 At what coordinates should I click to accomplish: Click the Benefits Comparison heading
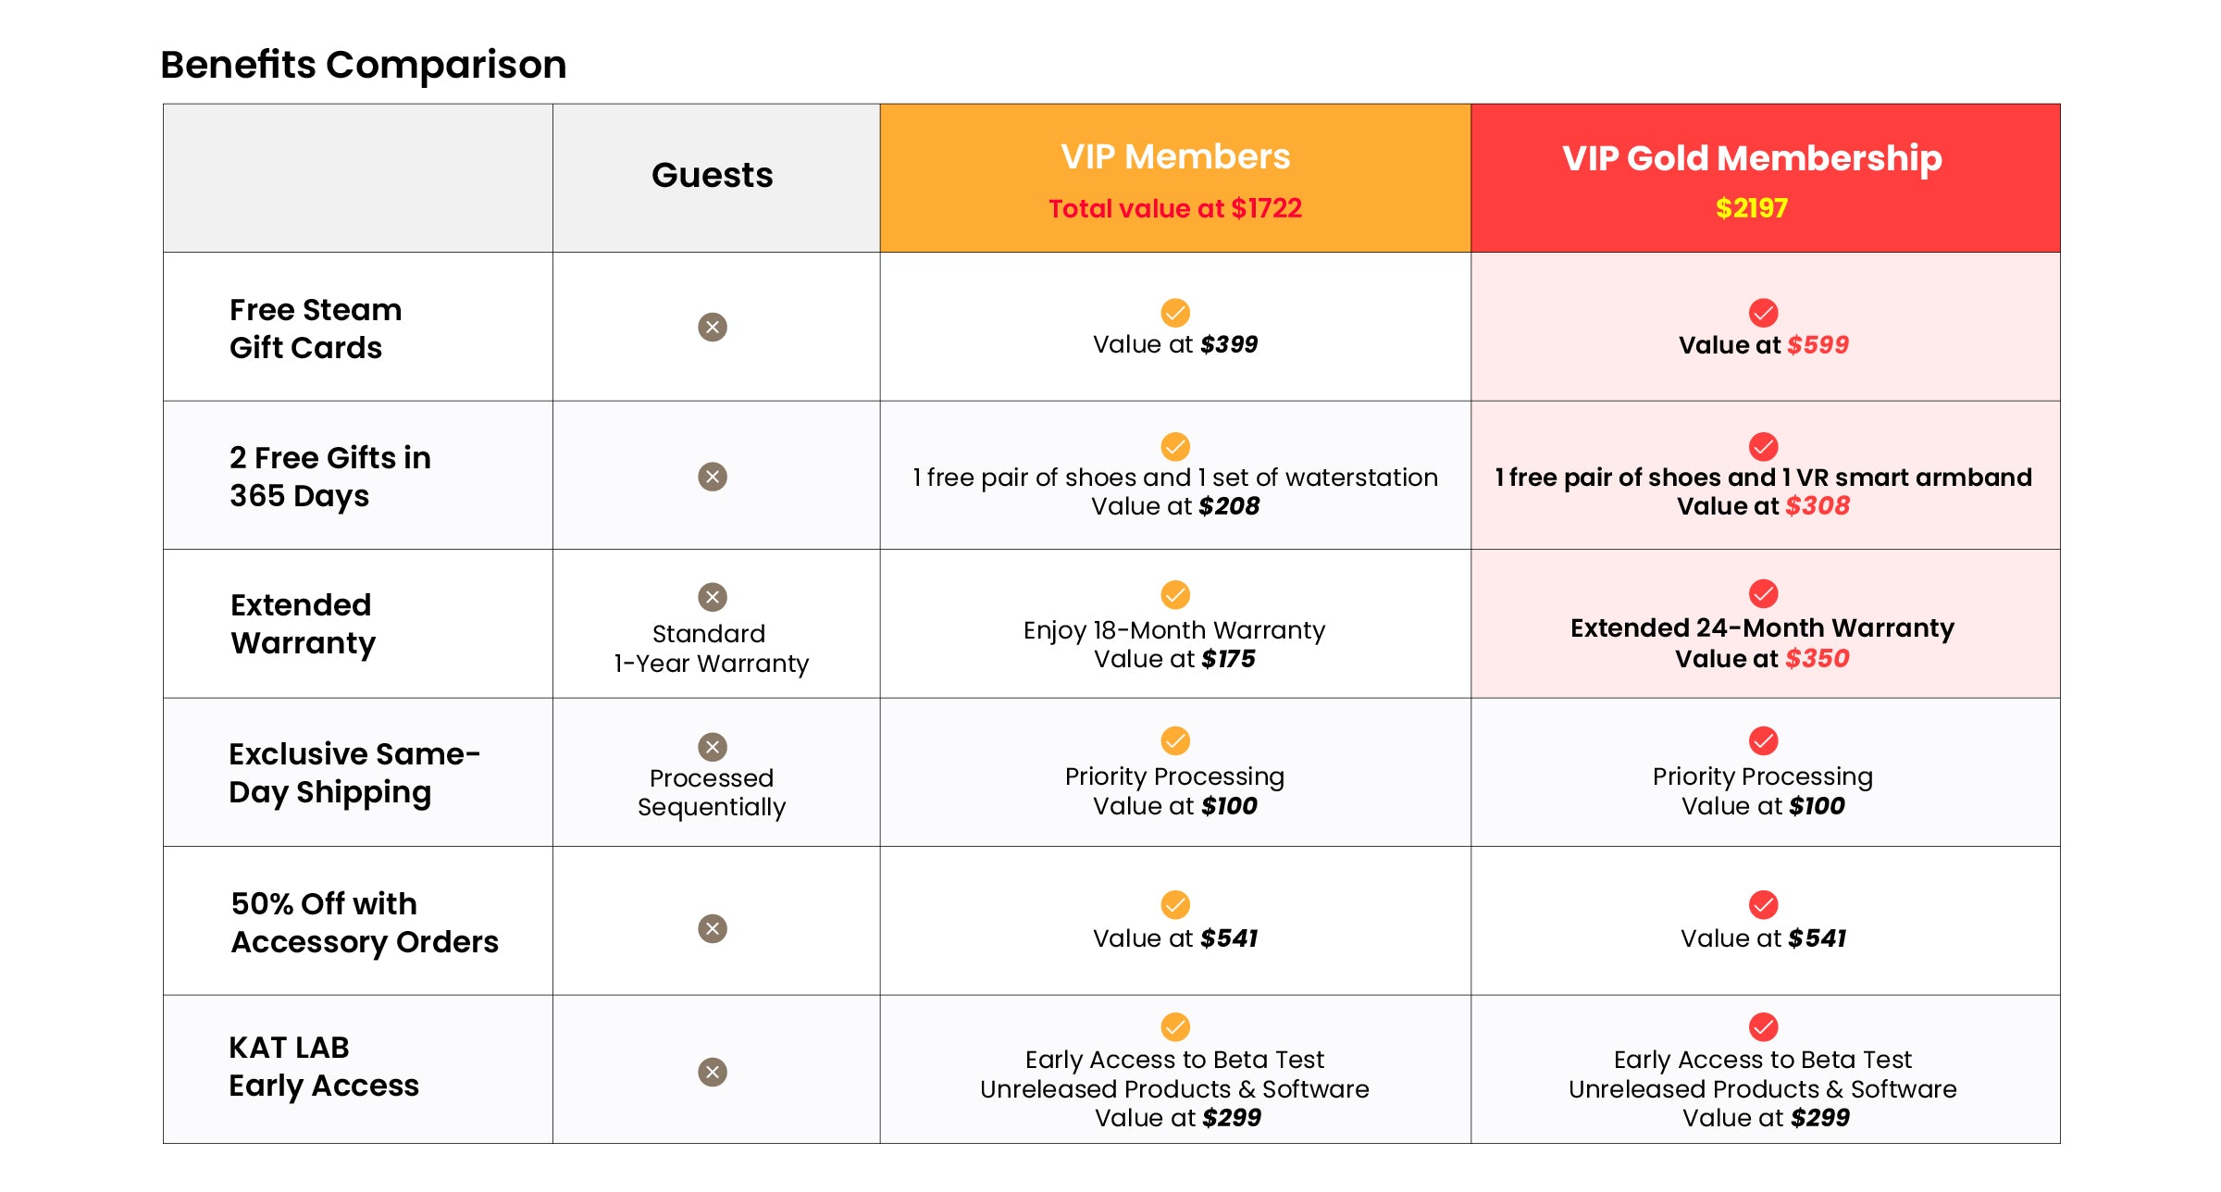point(363,65)
